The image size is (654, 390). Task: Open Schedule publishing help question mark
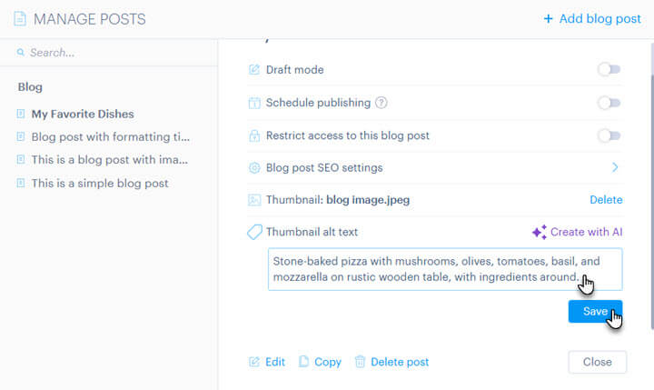[x=381, y=103]
